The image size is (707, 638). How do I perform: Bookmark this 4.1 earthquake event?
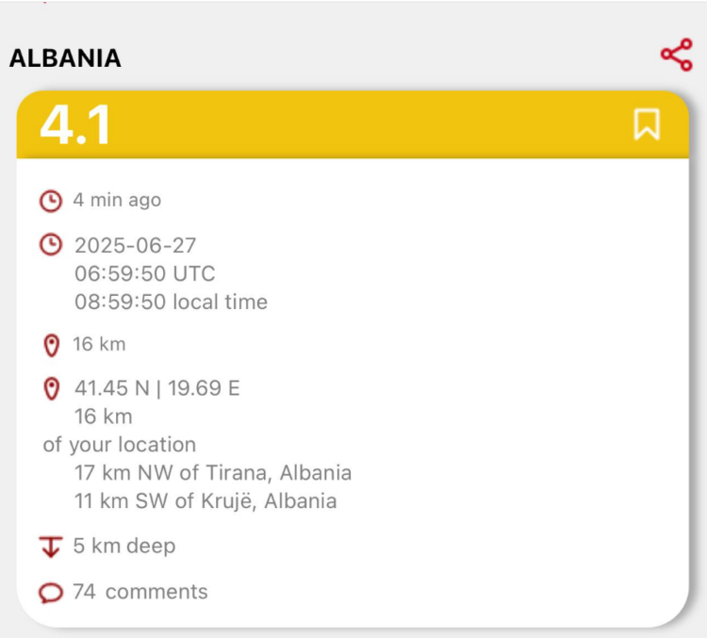[647, 124]
